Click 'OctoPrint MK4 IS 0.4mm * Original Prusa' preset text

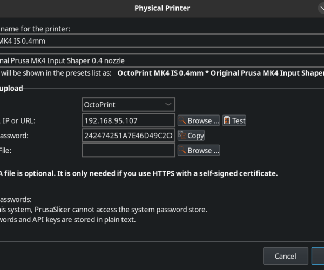(x=221, y=73)
